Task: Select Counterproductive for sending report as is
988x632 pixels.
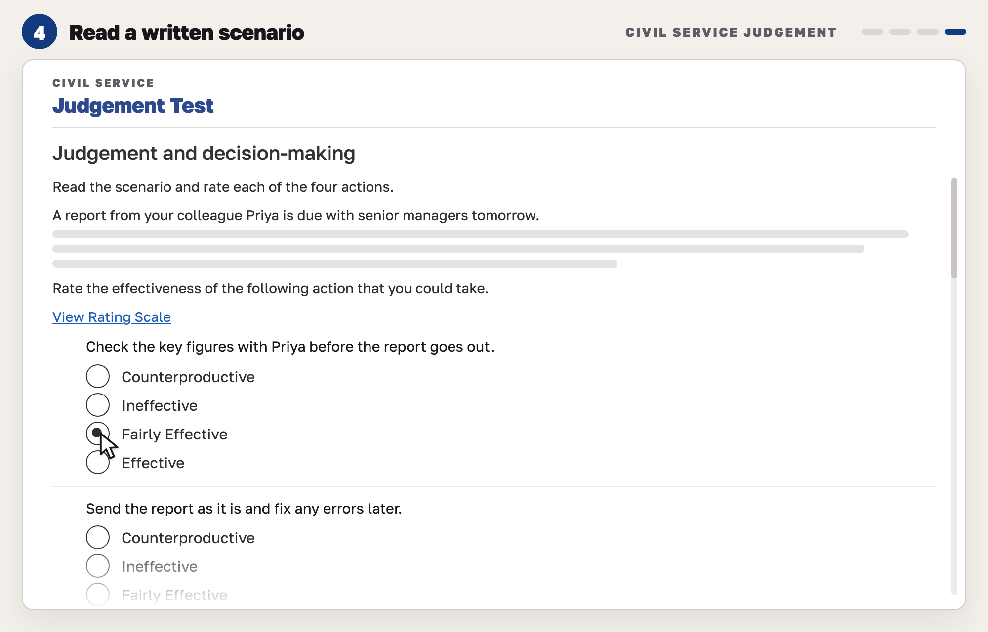Action: (98, 538)
